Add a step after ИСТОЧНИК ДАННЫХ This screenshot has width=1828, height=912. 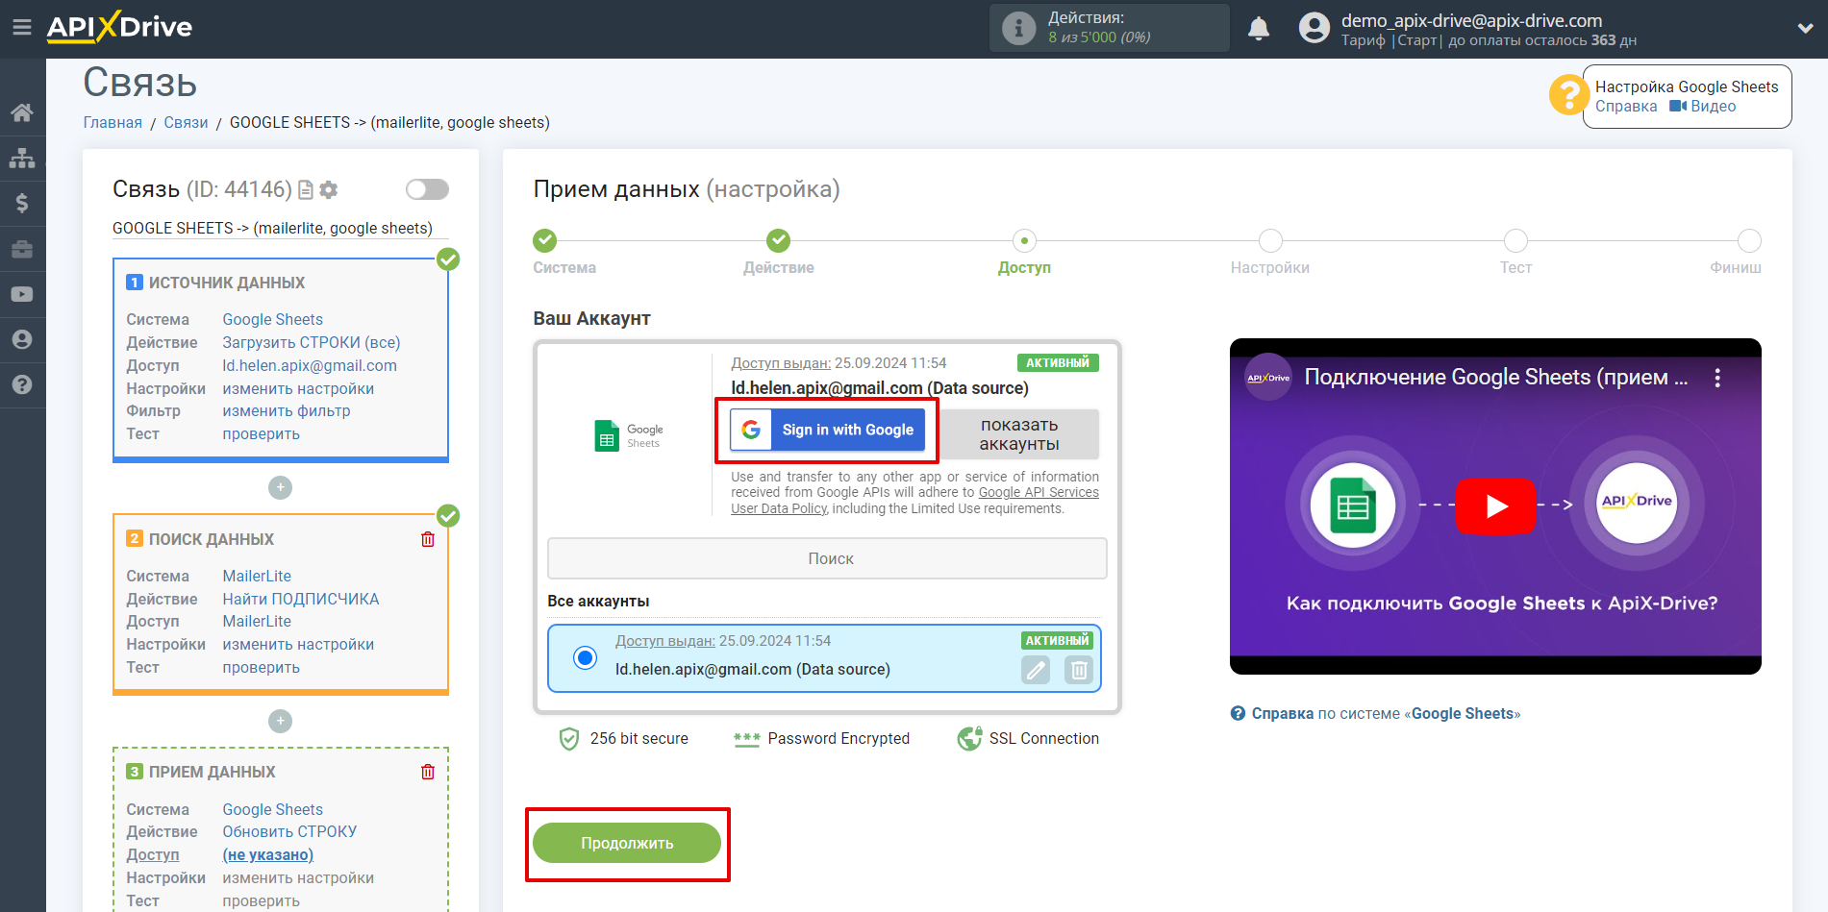[x=280, y=487]
